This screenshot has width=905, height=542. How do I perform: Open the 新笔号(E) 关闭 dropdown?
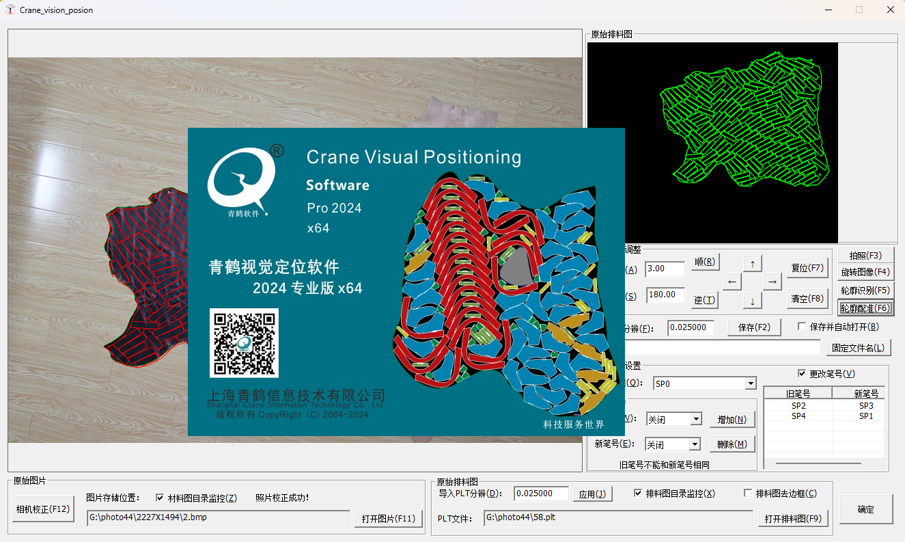[695, 444]
